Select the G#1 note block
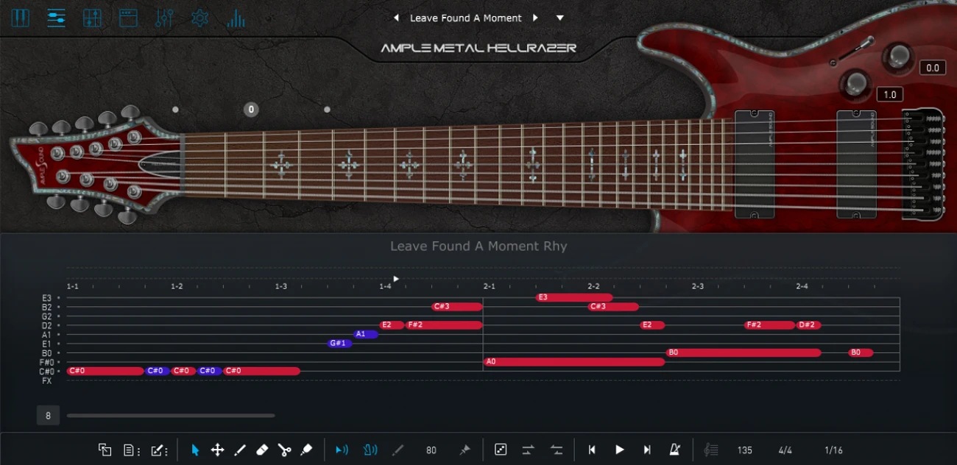The height and width of the screenshot is (465, 957). tap(339, 344)
